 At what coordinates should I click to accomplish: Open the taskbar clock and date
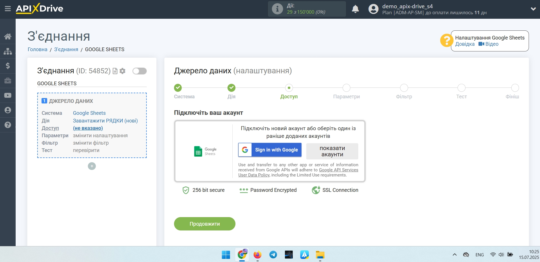529,255
